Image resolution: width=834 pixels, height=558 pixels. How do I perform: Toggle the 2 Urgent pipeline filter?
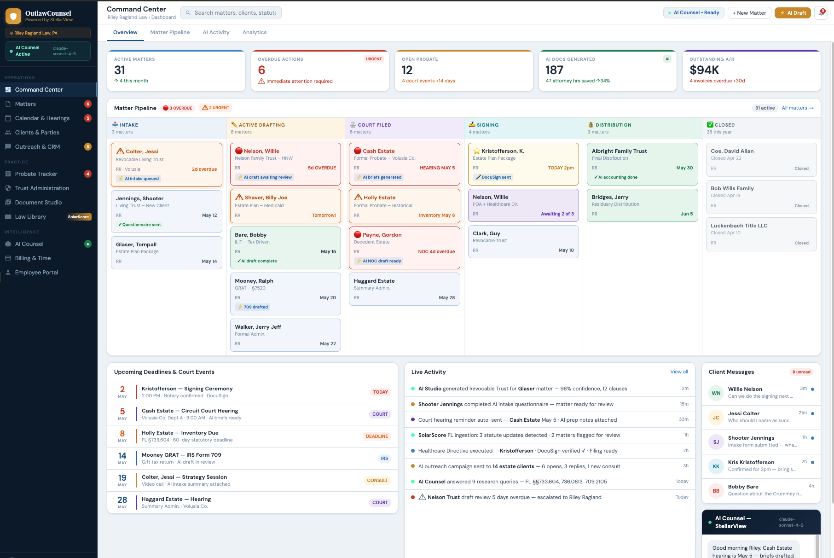pyautogui.click(x=216, y=108)
